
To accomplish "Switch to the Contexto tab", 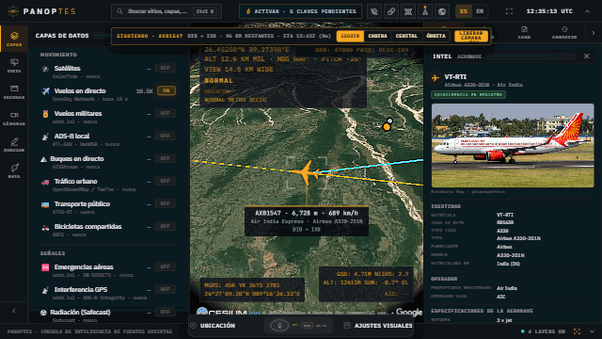I will [564, 33].
